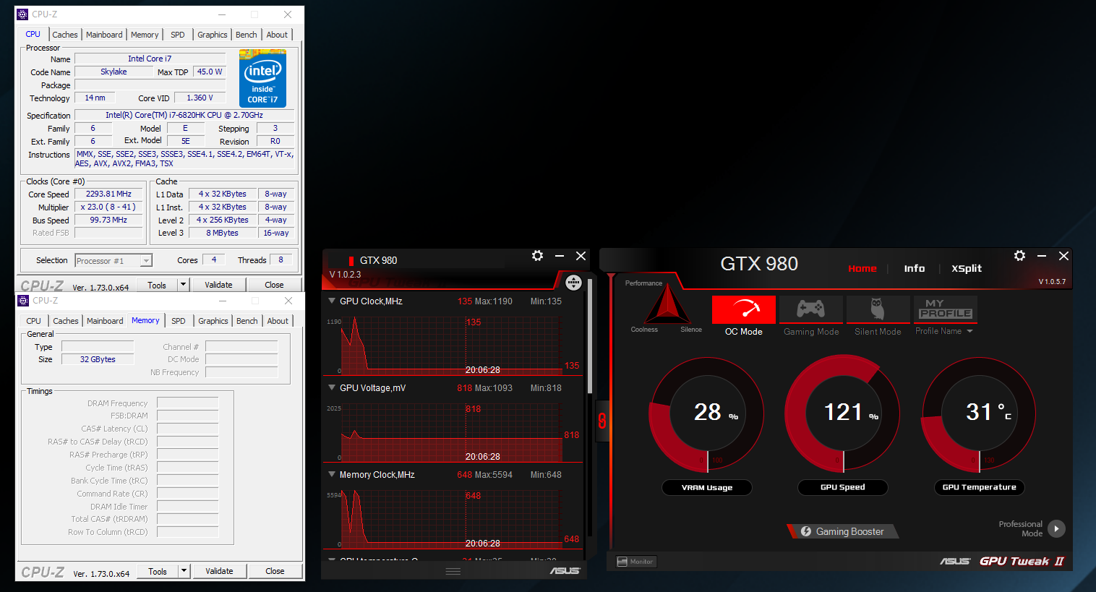Click the Specification field text

184,115
